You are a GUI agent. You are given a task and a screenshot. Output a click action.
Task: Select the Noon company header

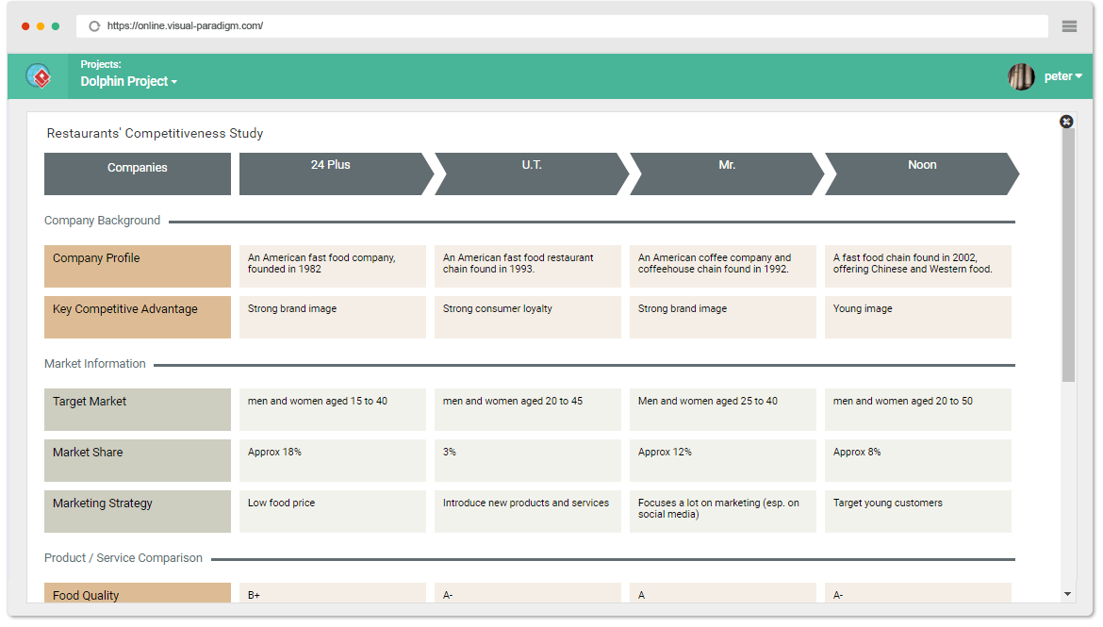[x=921, y=173]
